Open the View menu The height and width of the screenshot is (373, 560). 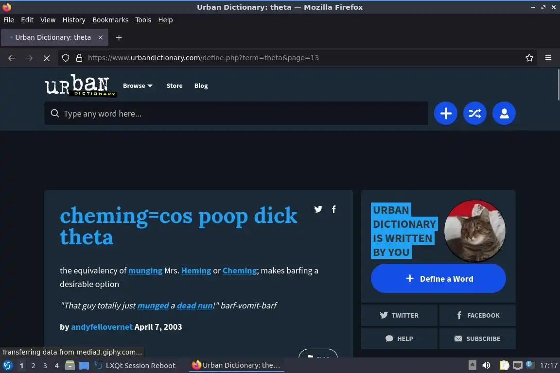(x=48, y=20)
